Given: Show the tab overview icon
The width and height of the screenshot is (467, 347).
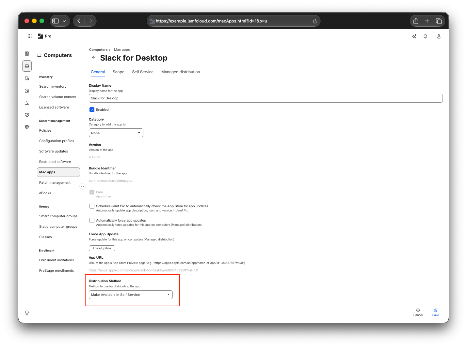Looking at the screenshot, I should point(439,21).
